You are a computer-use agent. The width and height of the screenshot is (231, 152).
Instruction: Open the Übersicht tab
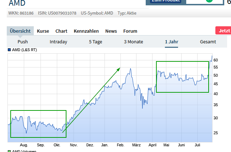(x=20, y=31)
